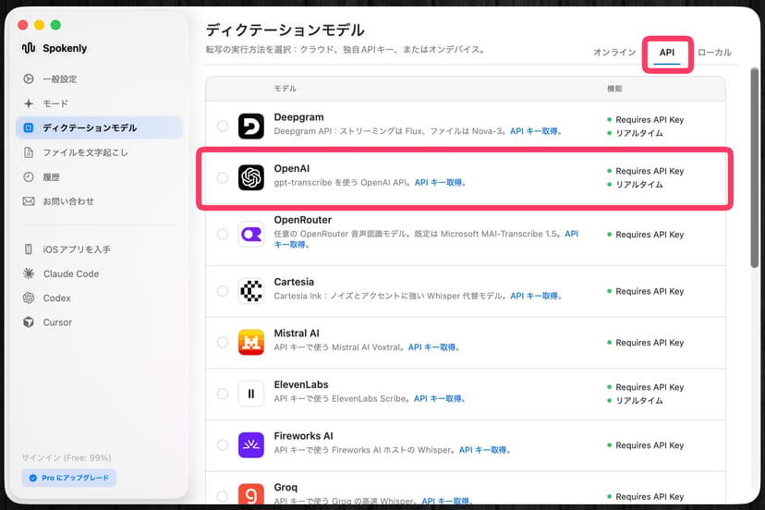Click the Spokenly app name text

[65, 48]
